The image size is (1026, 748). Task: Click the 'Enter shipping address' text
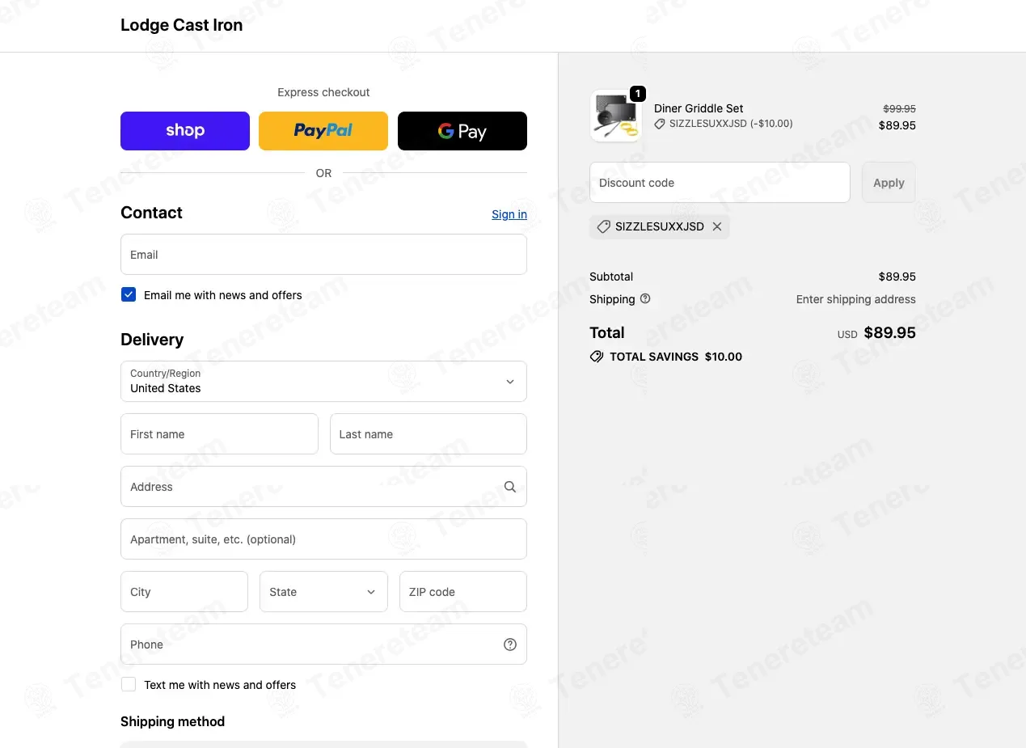pyautogui.click(x=856, y=299)
